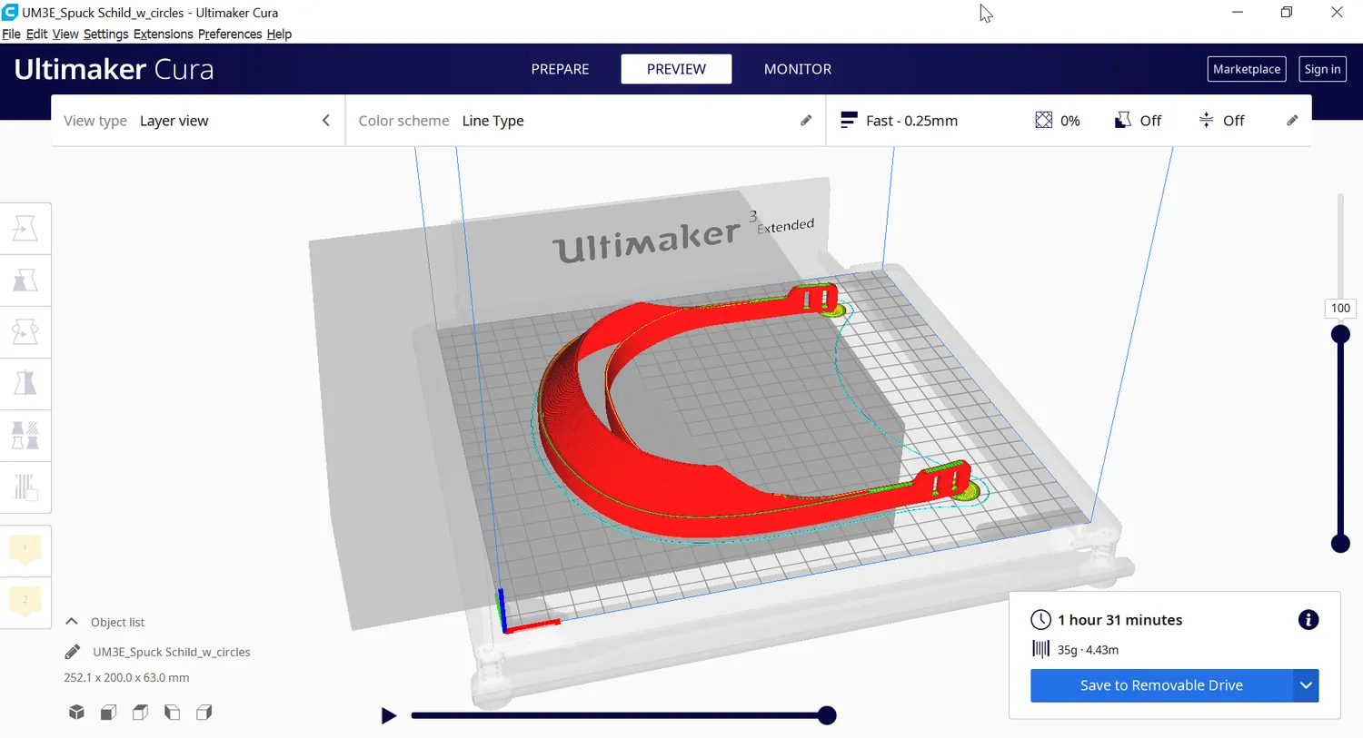The height and width of the screenshot is (738, 1363).
Task: Minimize the Cura window
Action: coord(1238,12)
